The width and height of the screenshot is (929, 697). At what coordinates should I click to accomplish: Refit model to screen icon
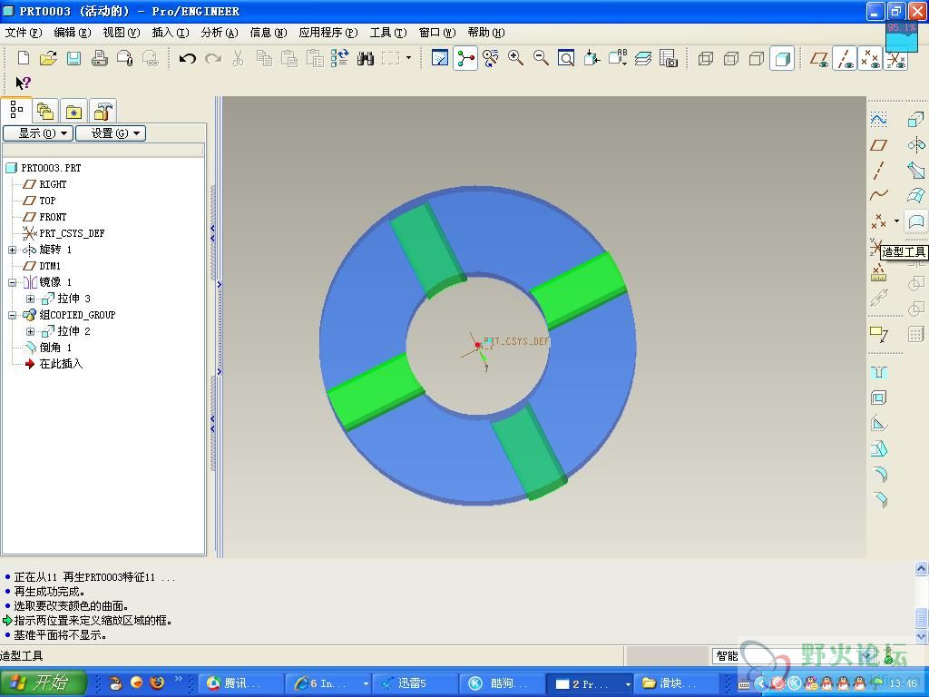pos(566,58)
